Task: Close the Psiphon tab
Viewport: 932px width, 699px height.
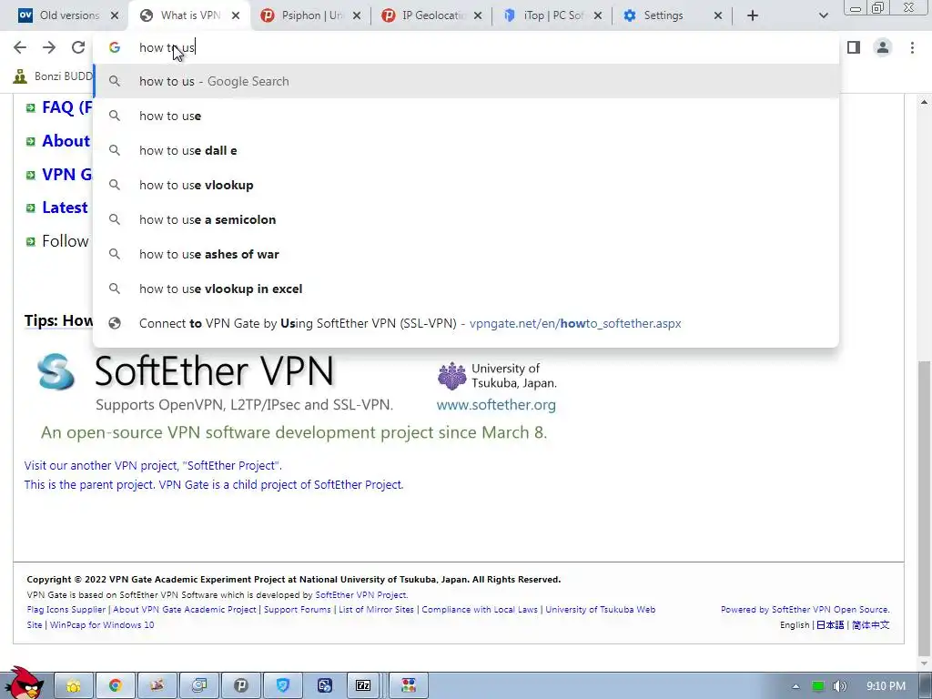Action: point(357,15)
